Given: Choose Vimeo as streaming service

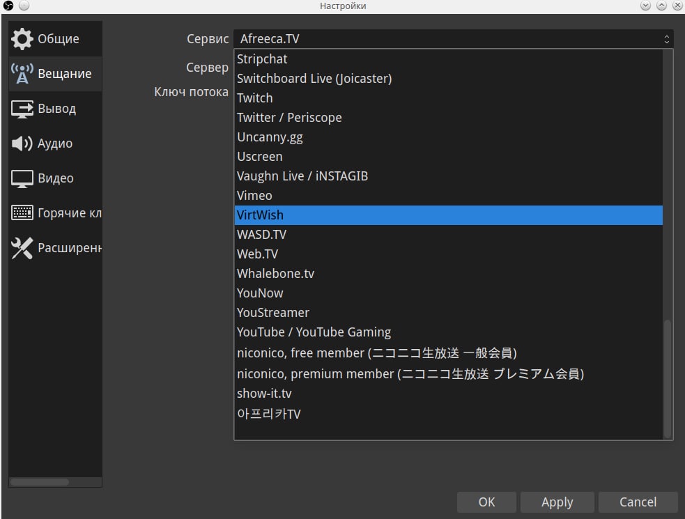Looking at the screenshot, I should pyautogui.click(x=449, y=196).
